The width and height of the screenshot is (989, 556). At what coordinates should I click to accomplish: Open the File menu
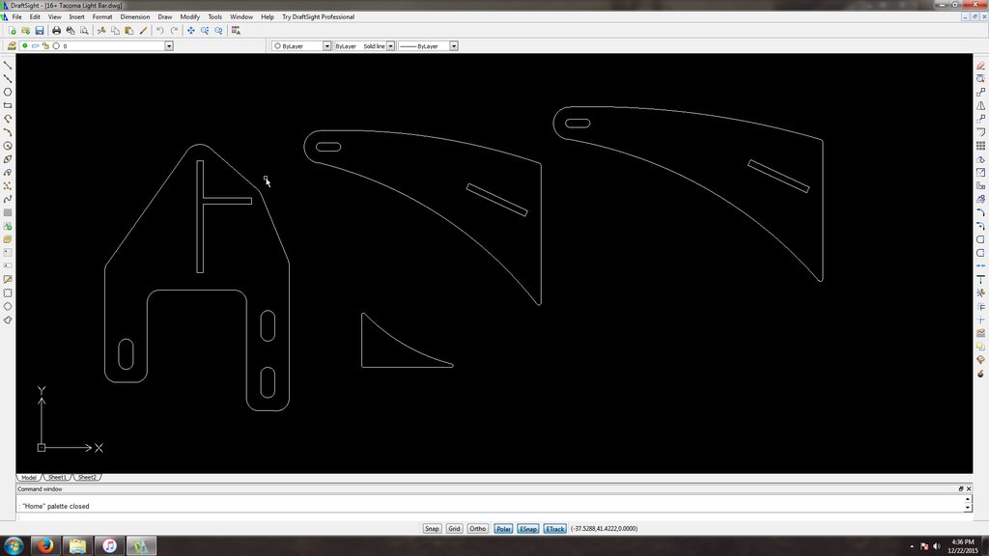[x=17, y=17]
